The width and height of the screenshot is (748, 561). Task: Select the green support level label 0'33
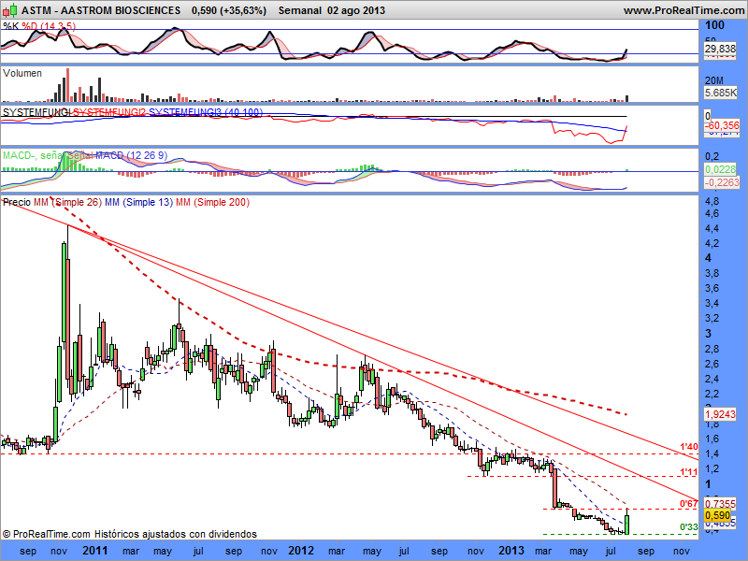689,527
